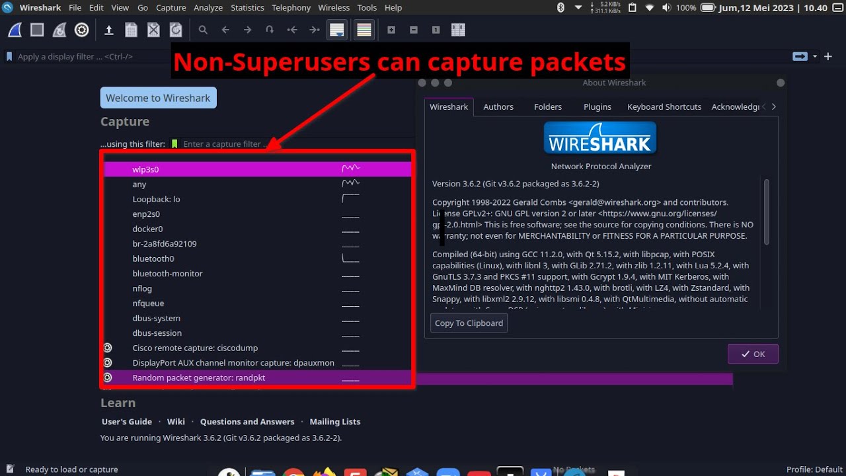Switch to the Authors tab in About dialog

498,106
